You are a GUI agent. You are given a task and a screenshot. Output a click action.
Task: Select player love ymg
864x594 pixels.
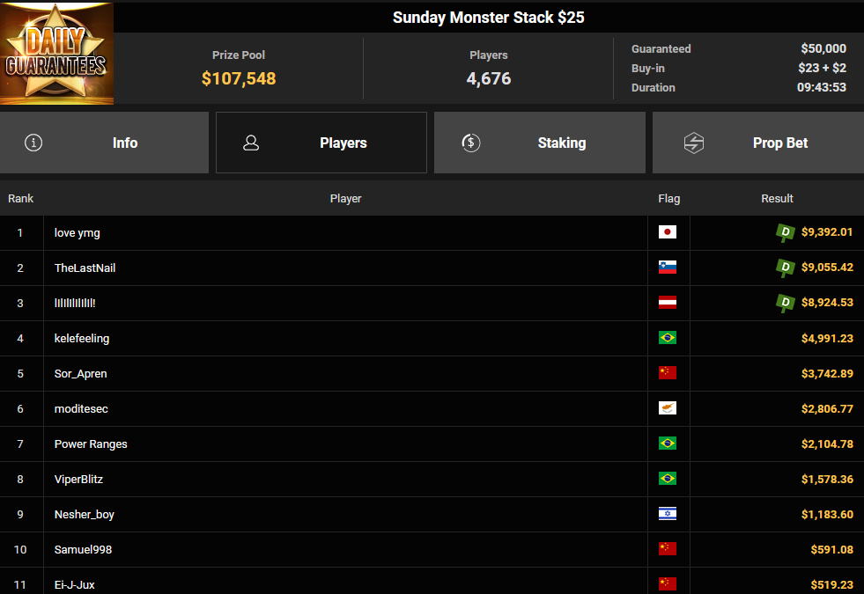pyautogui.click(x=78, y=233)
